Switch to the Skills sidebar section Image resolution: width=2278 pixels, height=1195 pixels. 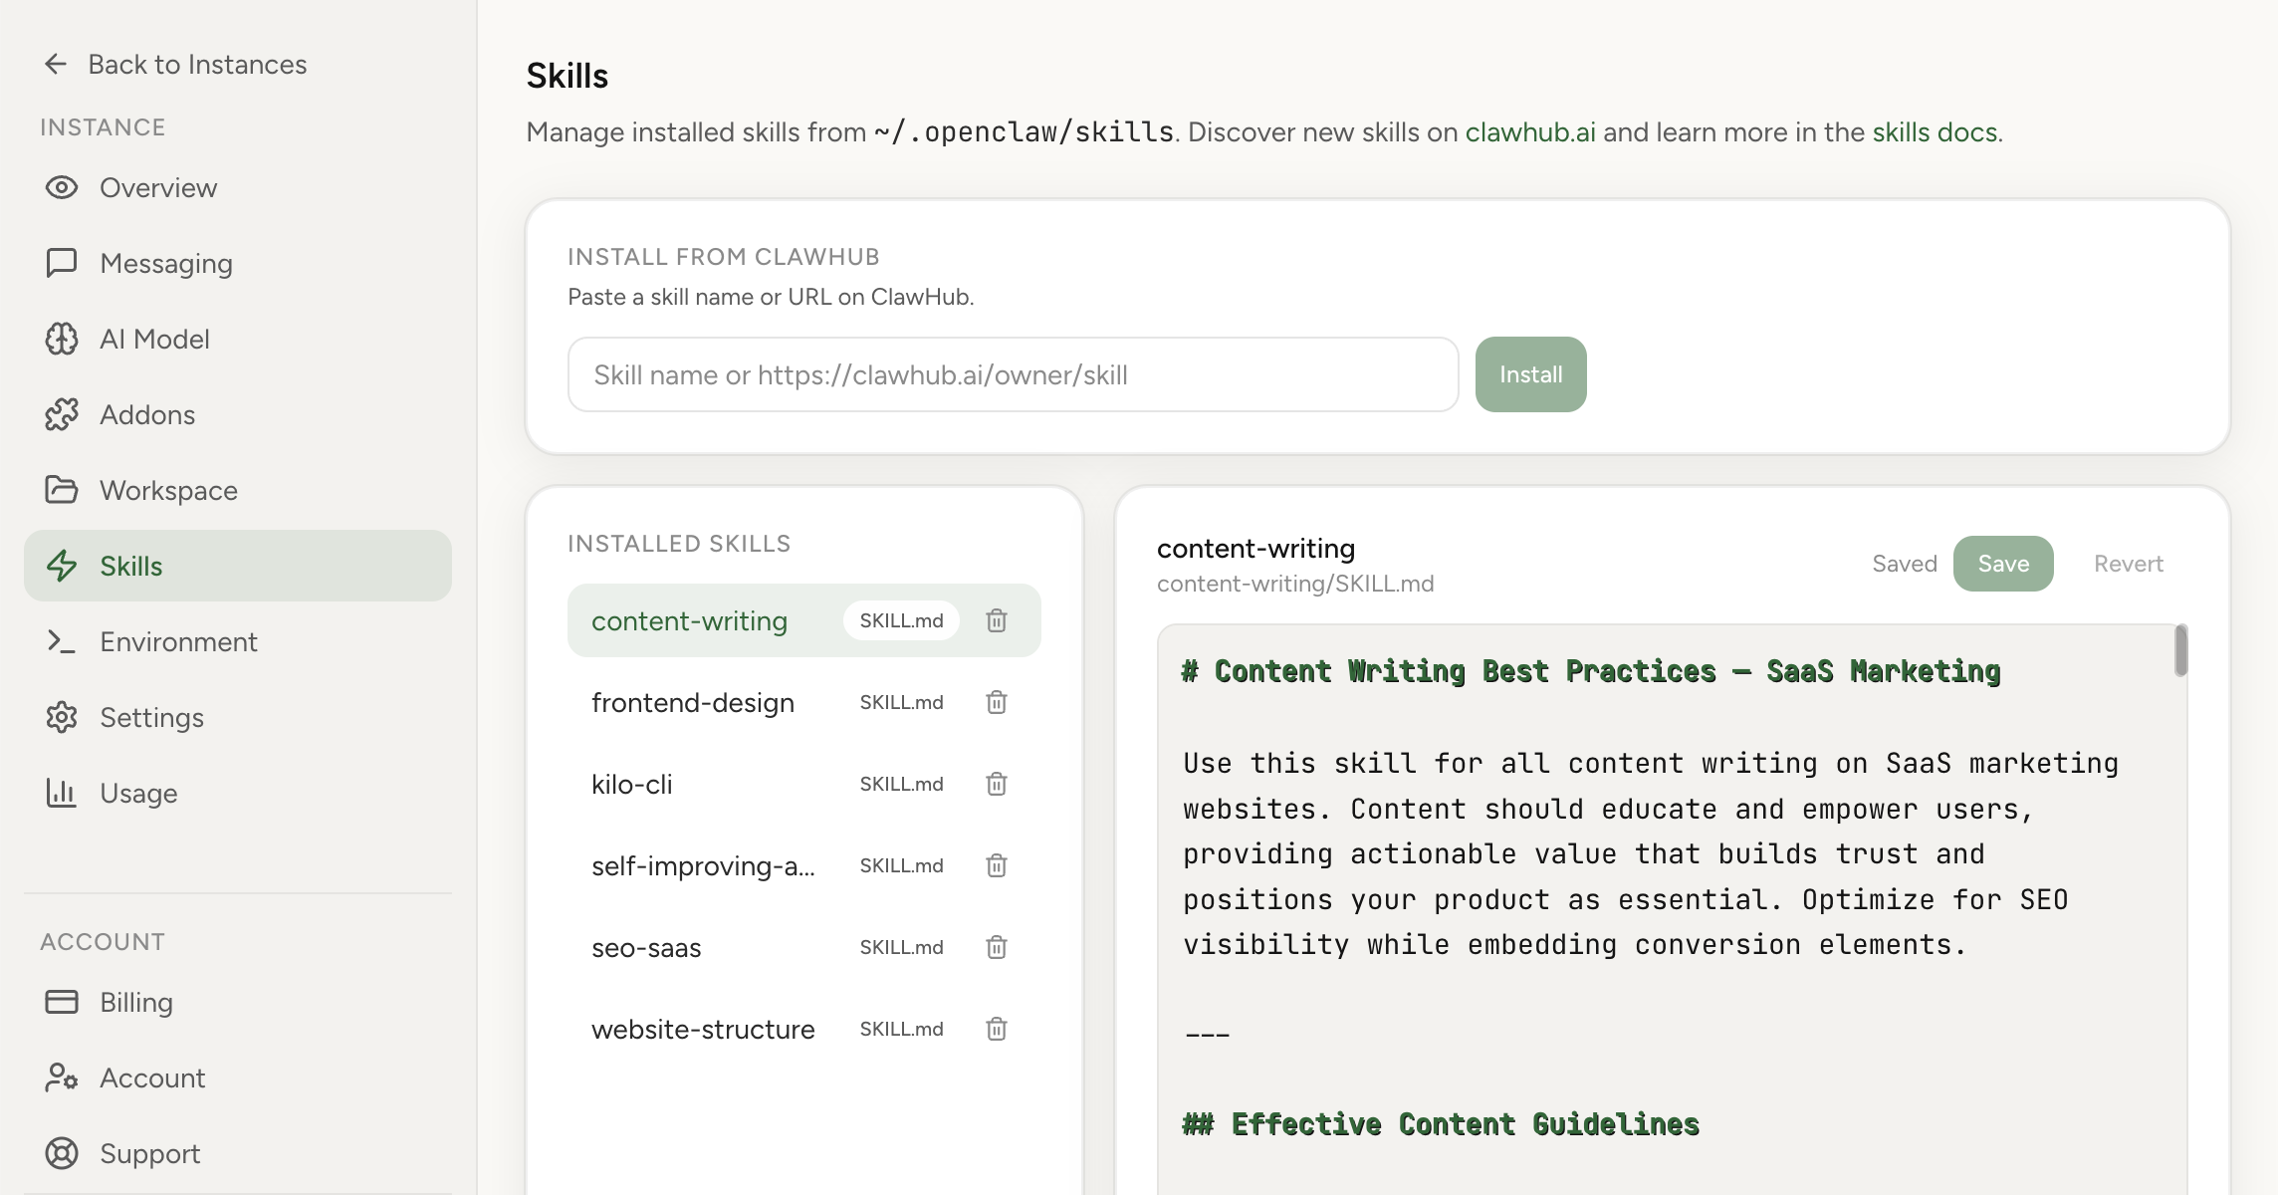tap(130, 566)
